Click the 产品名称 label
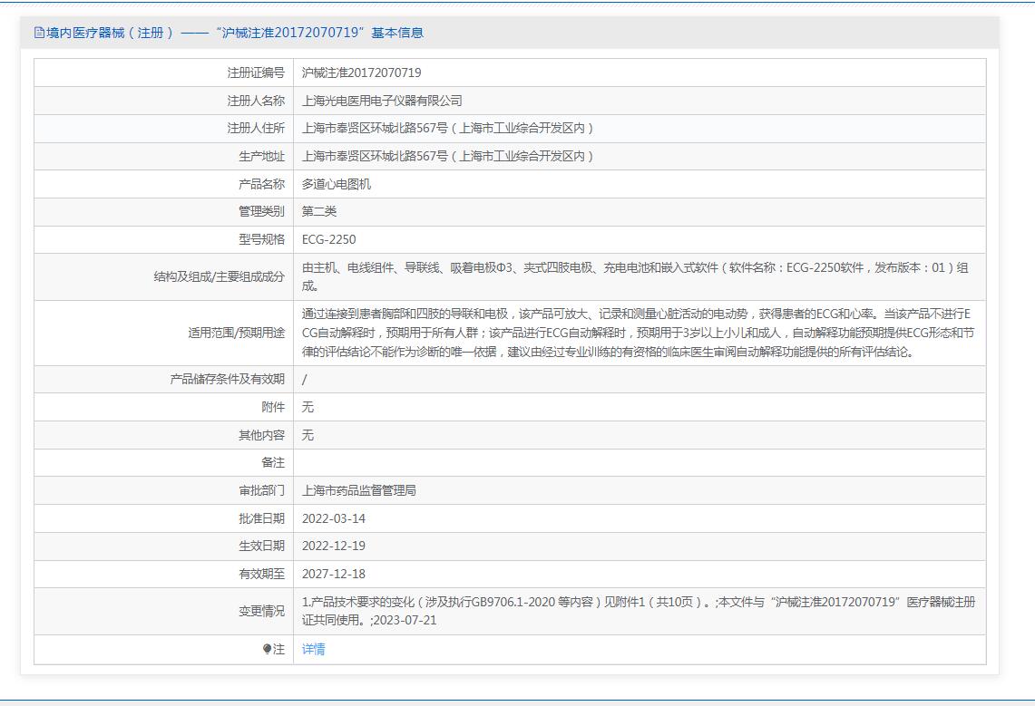Image resolution: width=1035 pixels, height=706 pixels. click(261, 184)
